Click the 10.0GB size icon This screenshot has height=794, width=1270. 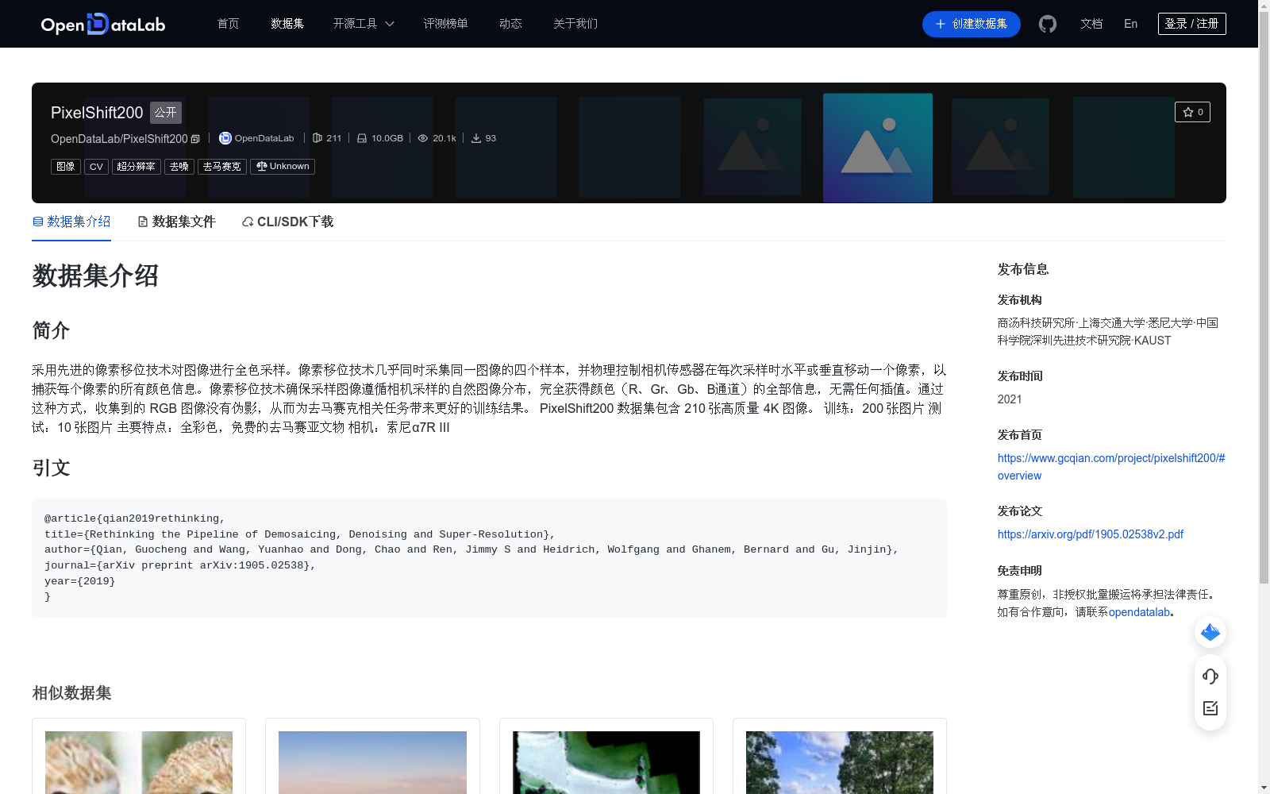[x=362, y=138]
